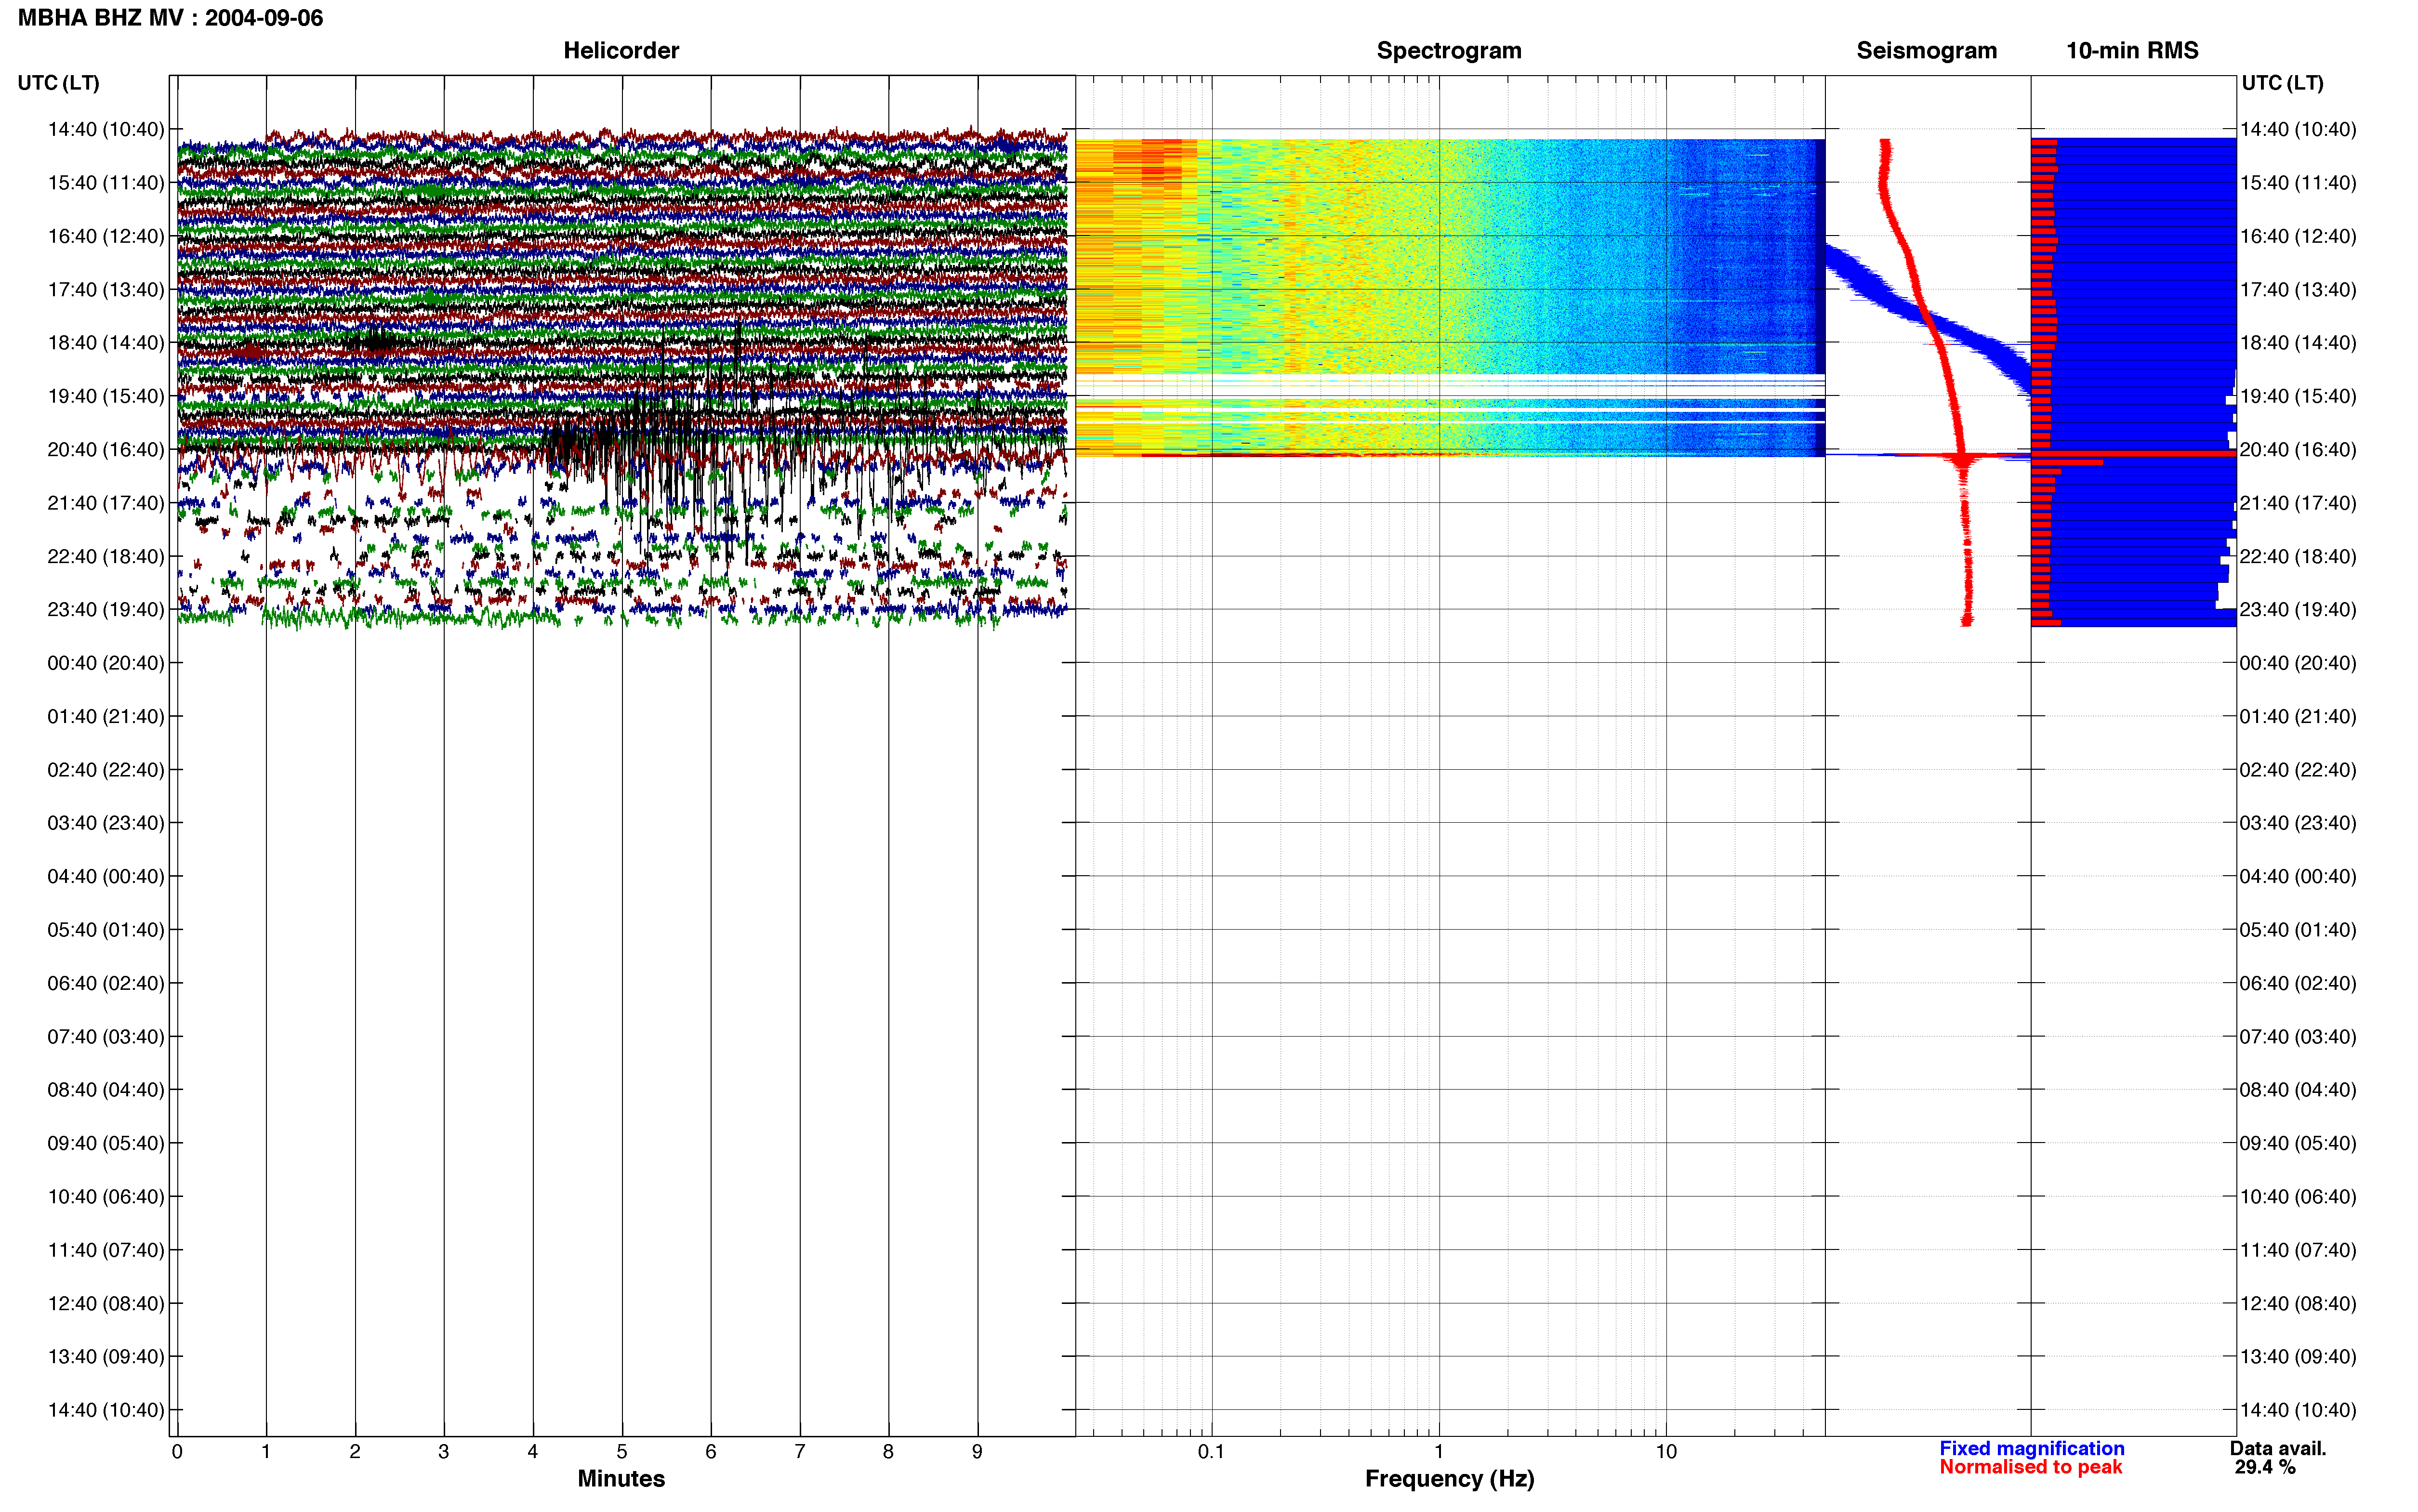2418x1512 pixels.
Task: Click the left '06:40 (02:40)' time label
Action: [106, 983]
